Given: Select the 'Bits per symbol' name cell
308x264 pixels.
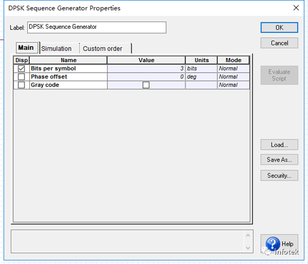Looking at the screenshot, I should pos(68,68).
